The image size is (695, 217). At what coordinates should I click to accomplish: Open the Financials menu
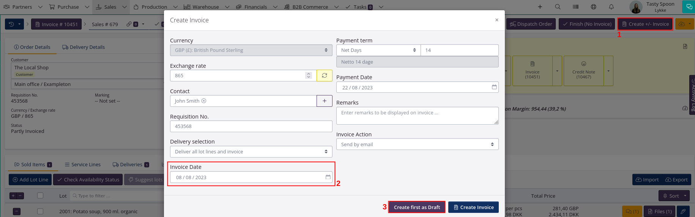[256, 7]
